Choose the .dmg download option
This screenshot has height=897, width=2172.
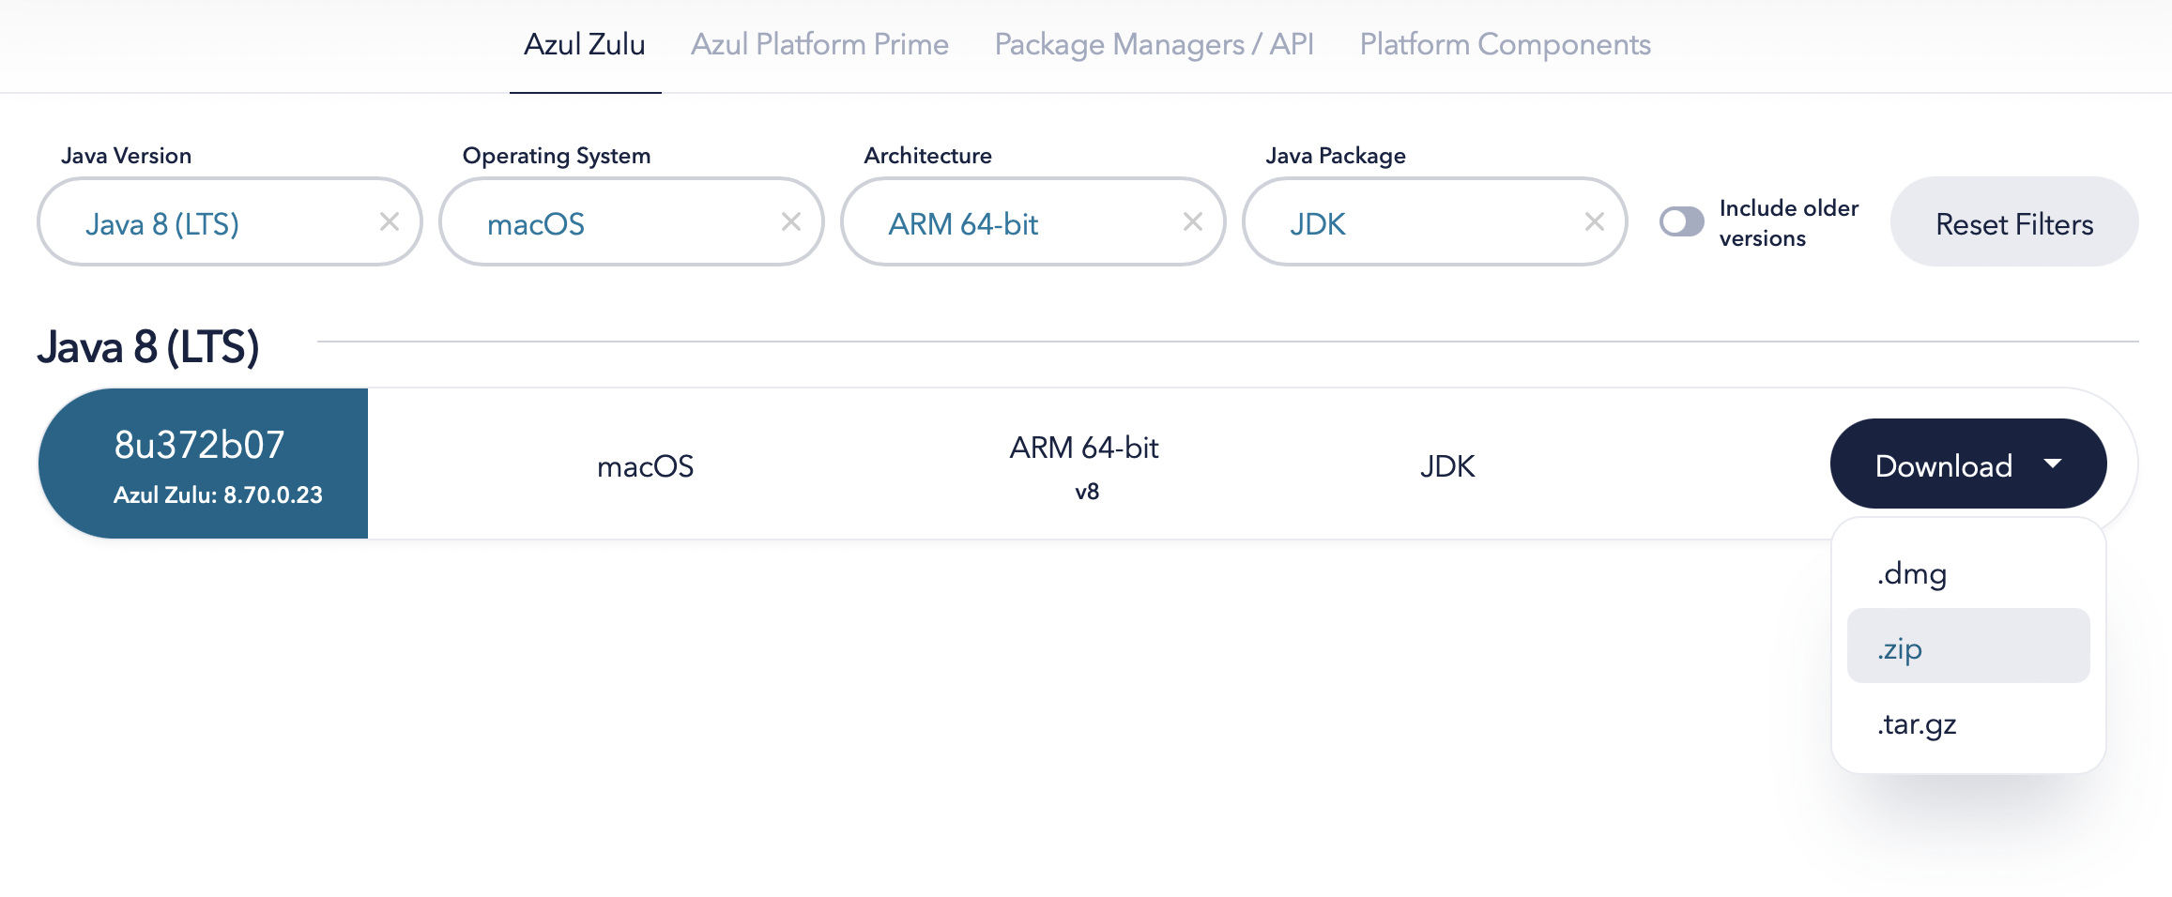click(x=1912, y=573)
